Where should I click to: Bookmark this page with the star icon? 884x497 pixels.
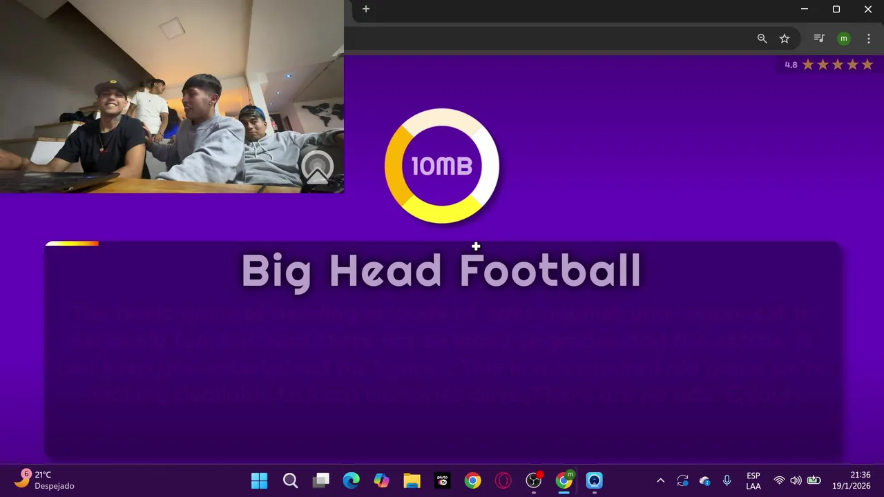click(785, 39)
